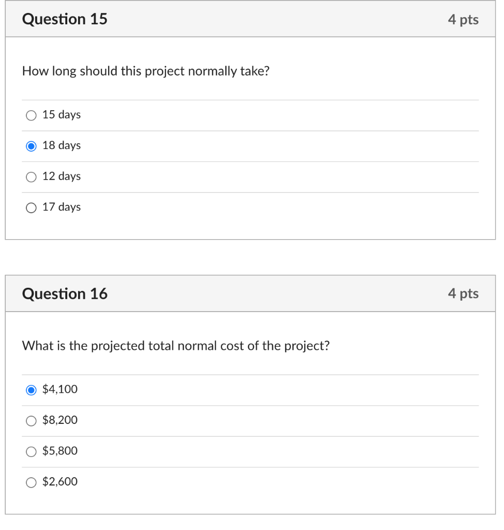This screenshot has height=530, width=504.
Task: Select the 17 days answer option
Action: pos(31,208)
